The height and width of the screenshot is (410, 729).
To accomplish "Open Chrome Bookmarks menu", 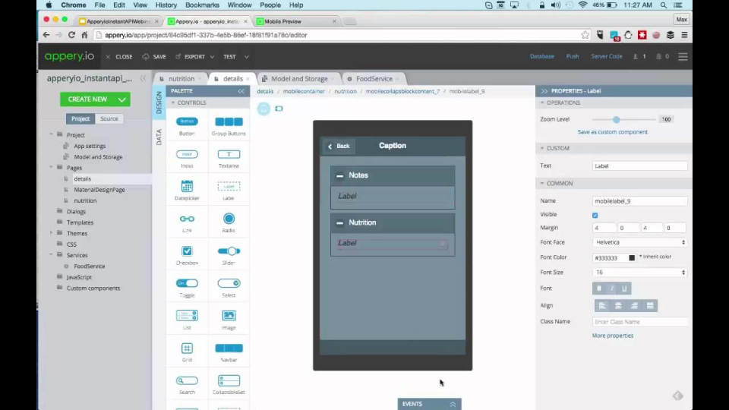I will [x=202, y=5].
